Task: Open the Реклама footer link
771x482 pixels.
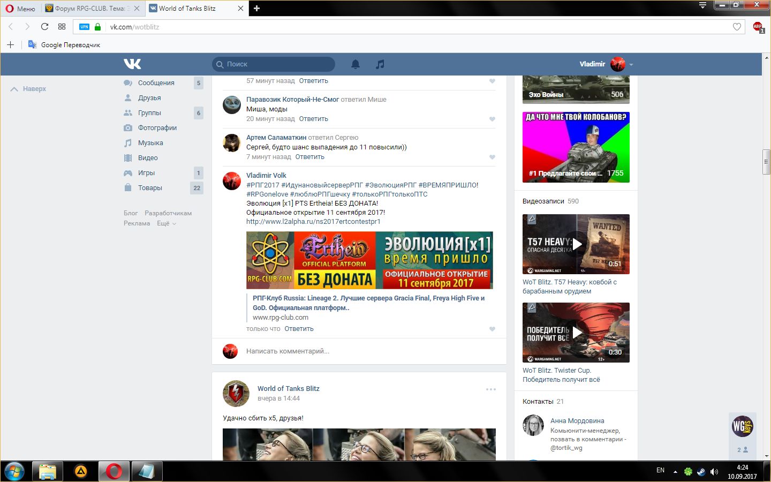Action: (137, 223)
